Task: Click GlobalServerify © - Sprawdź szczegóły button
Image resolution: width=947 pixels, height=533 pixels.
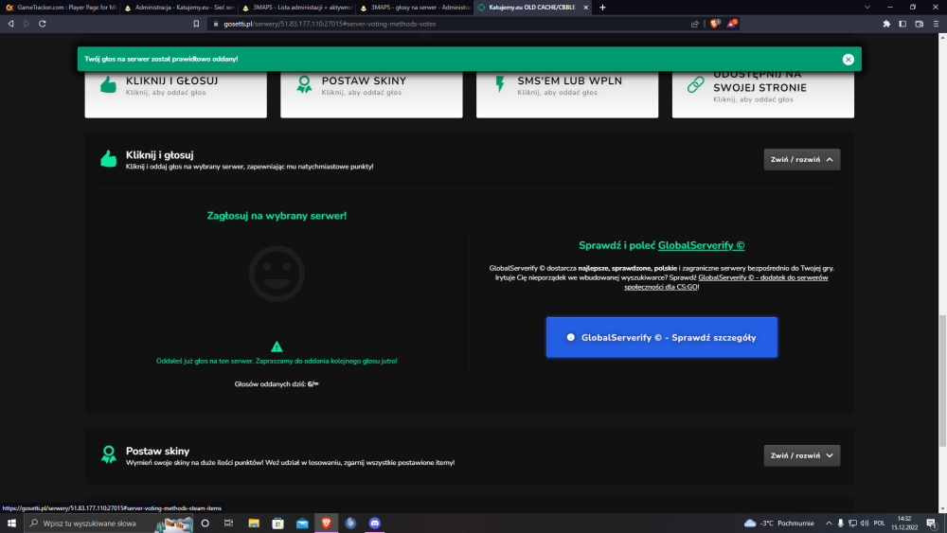Action: (x=661, y=337)
